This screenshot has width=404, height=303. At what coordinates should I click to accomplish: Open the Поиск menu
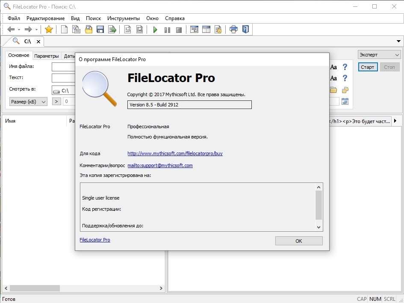pyautogui.click(x=93, y=18)
